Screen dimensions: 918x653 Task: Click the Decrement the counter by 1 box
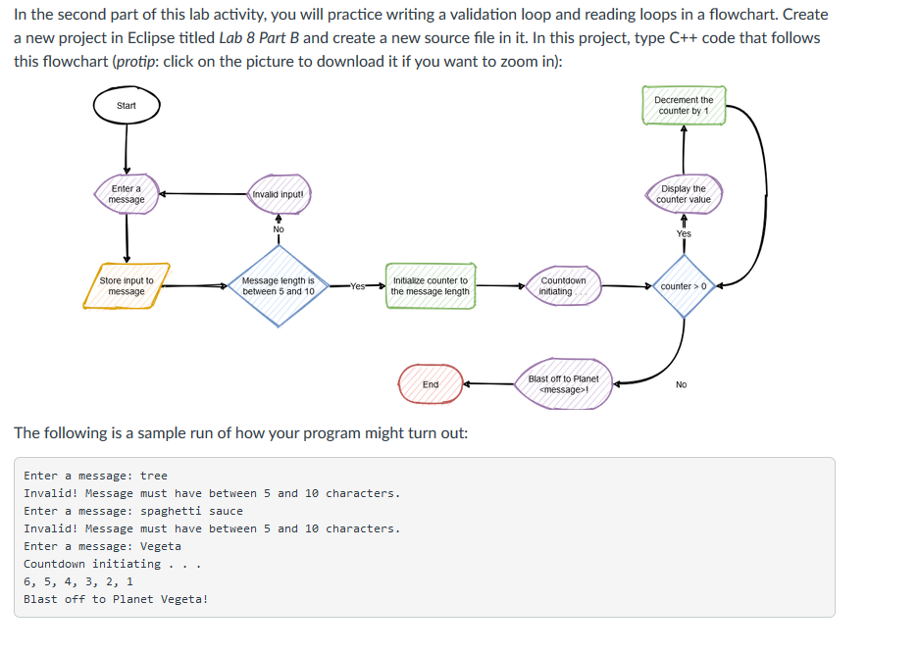coord(684,105)
